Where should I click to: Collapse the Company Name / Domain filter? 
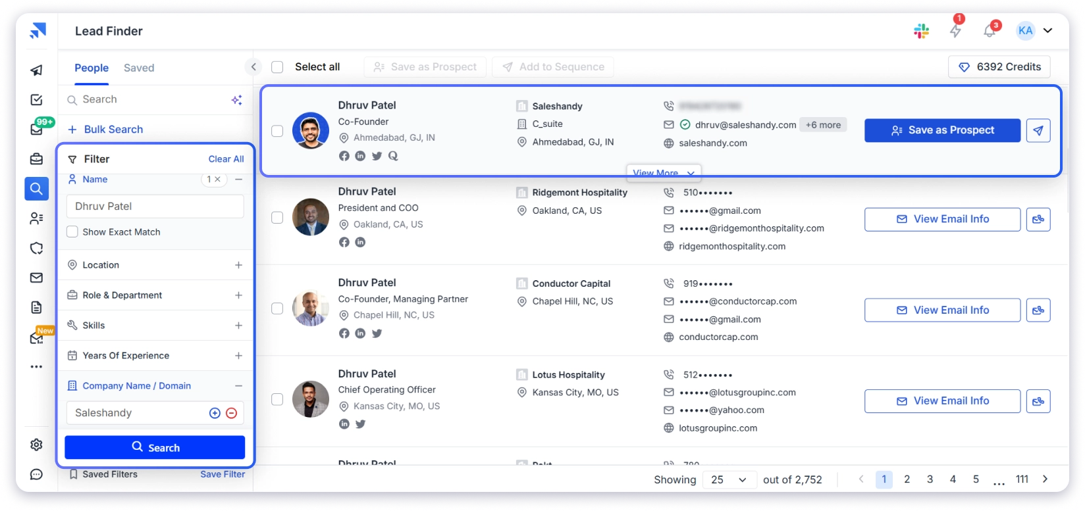click(239, 386)
